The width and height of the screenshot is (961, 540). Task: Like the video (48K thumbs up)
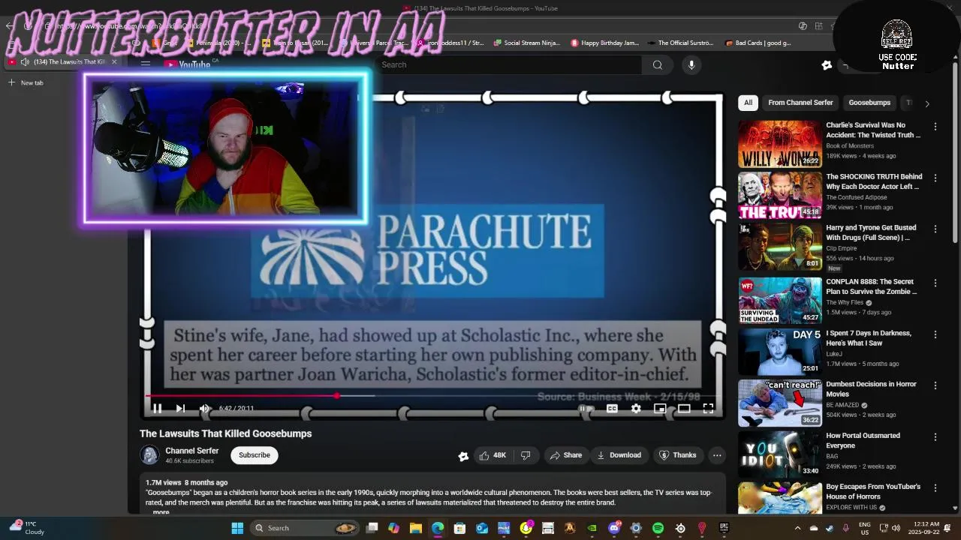click(x=493, y=455)
